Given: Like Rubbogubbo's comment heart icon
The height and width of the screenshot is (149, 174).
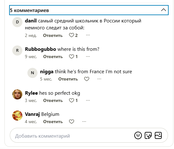Looking at the screenshot, I should tap(72, 57).
